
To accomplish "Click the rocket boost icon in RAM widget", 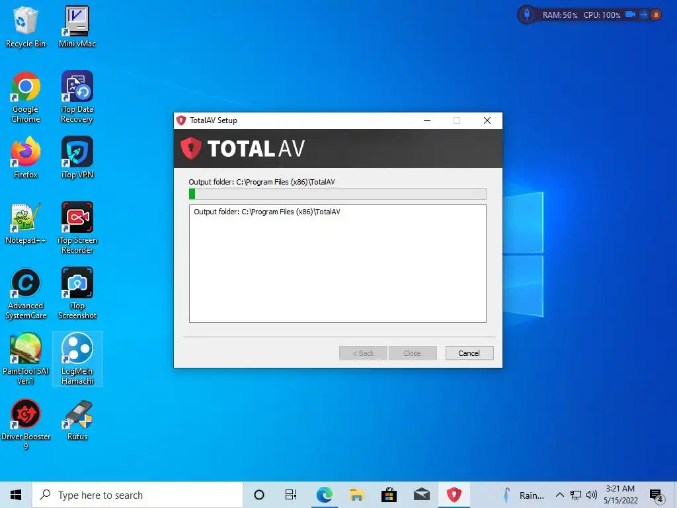I will [527, 15].
